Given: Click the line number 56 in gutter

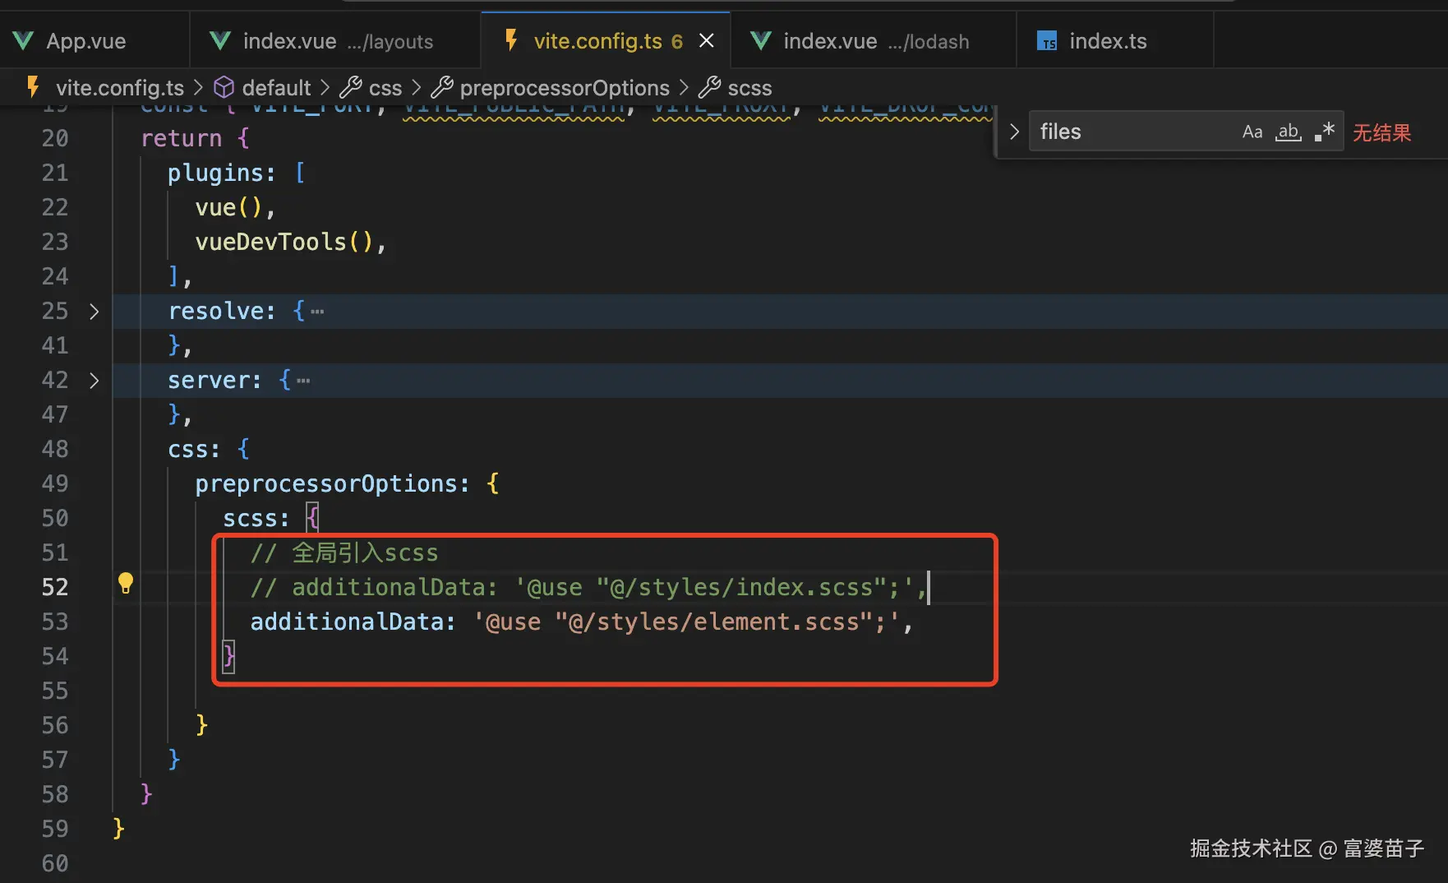Looking at the screenshot, I should 55,725.
